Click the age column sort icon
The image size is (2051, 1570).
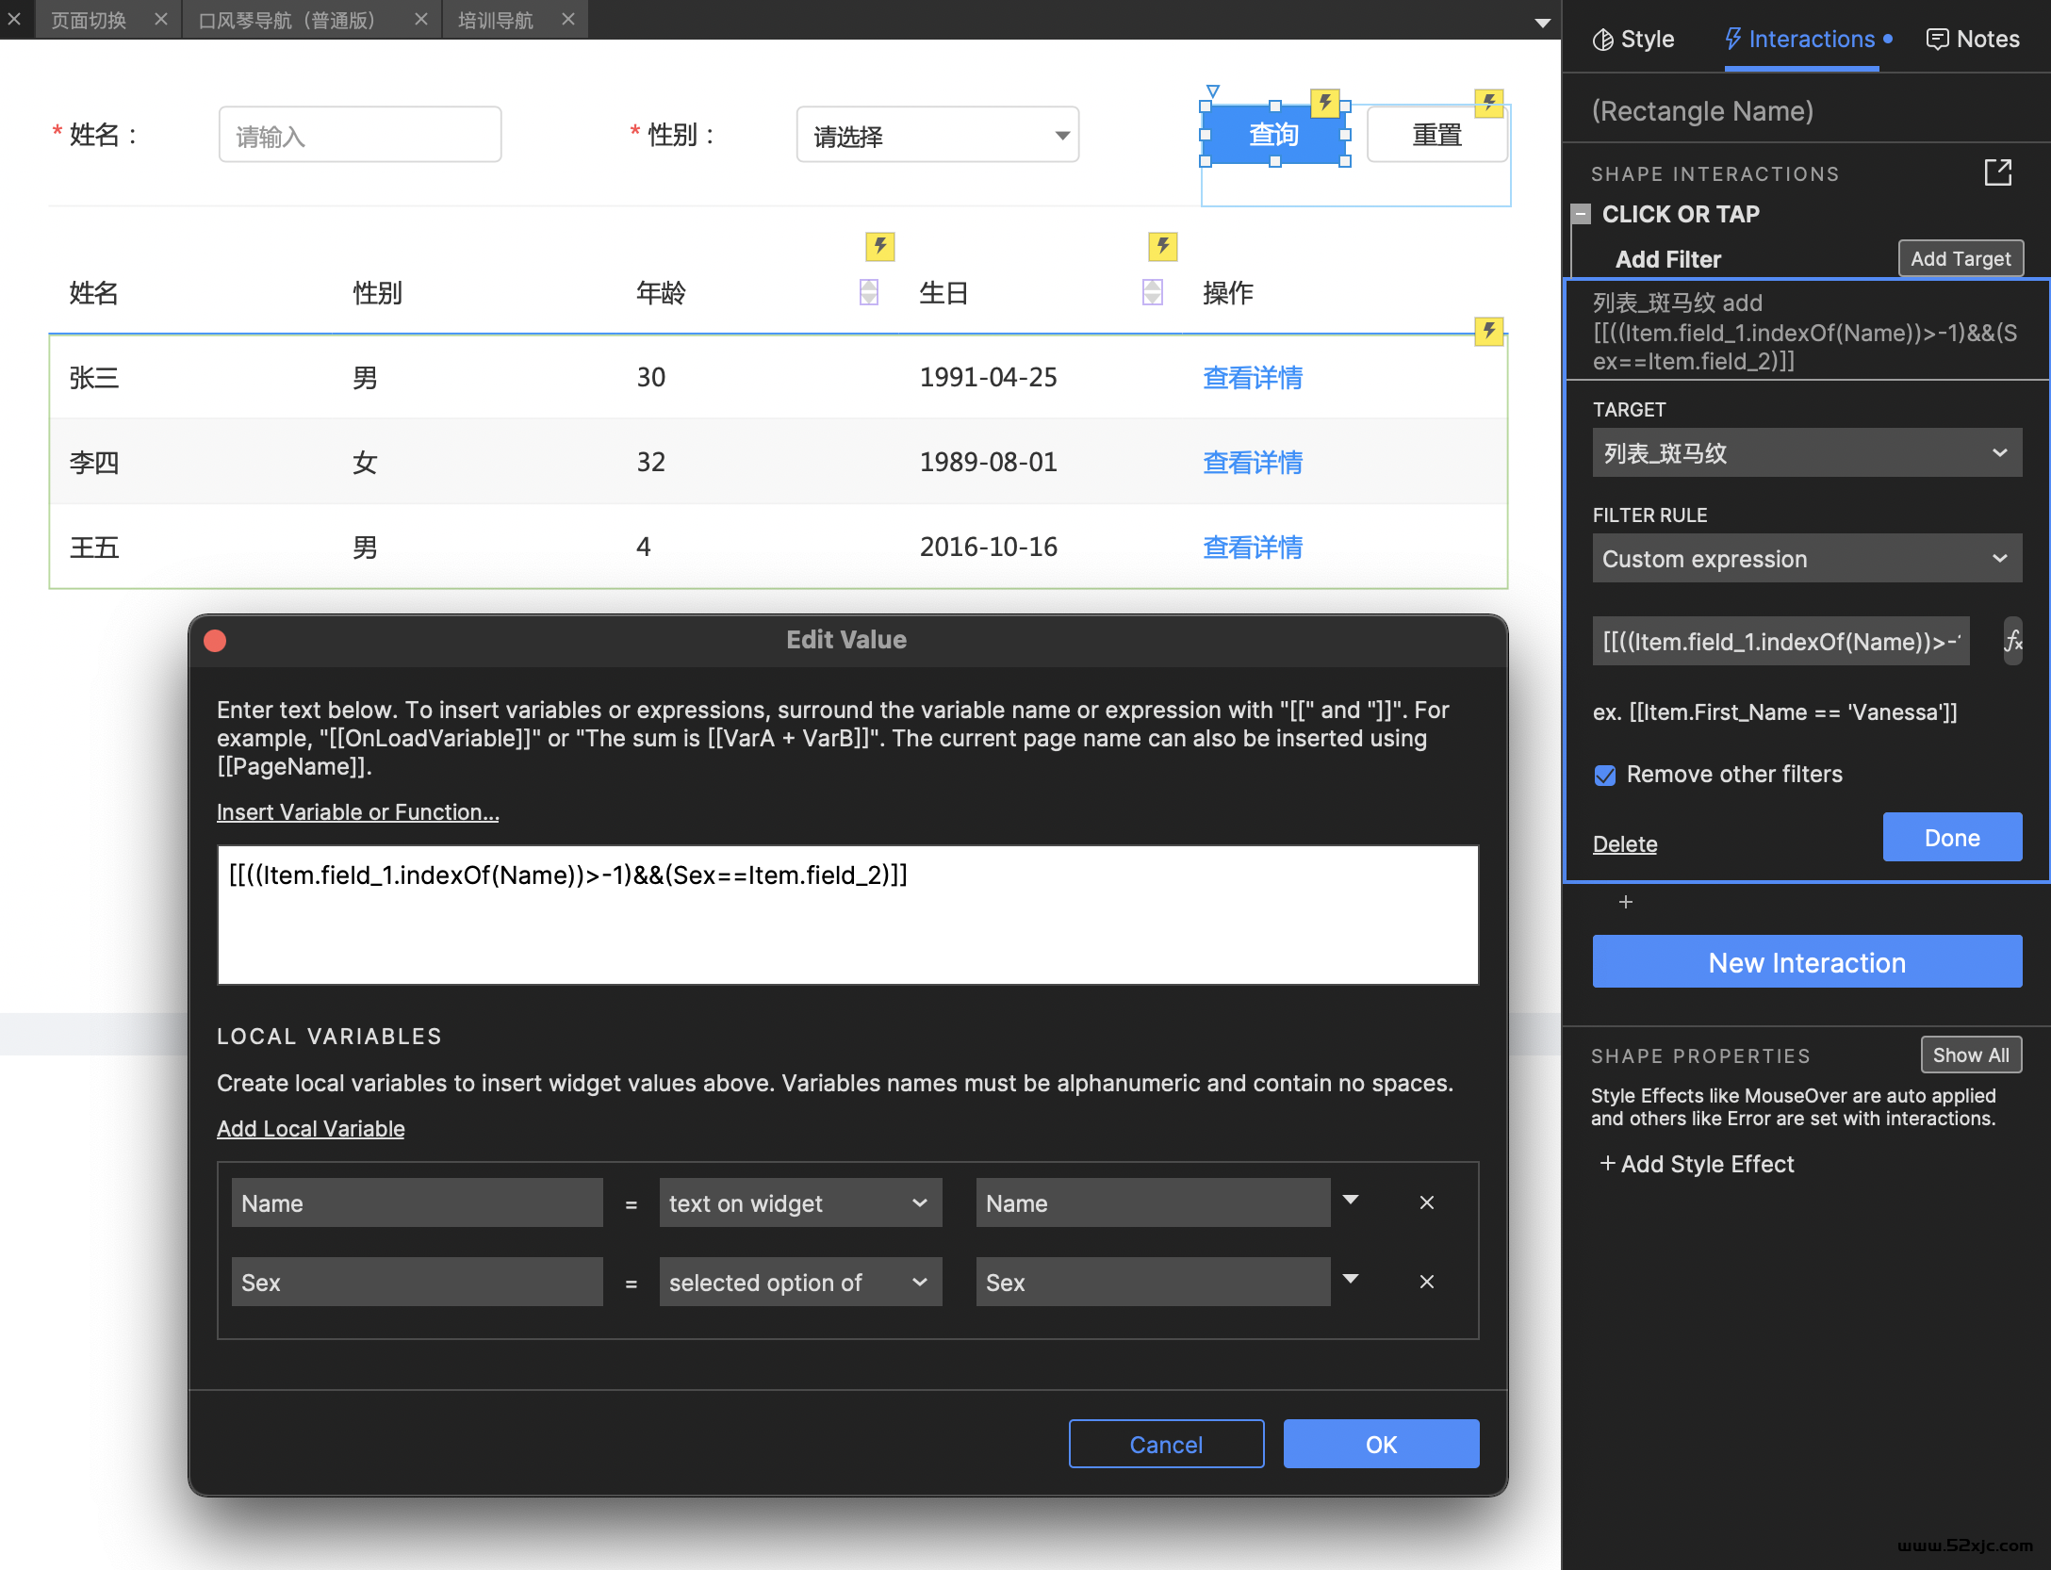869,292
